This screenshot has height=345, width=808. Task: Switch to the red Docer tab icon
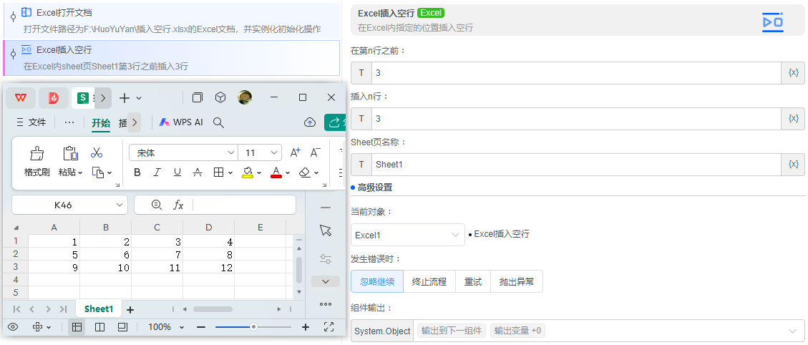[x=54, y=98]
